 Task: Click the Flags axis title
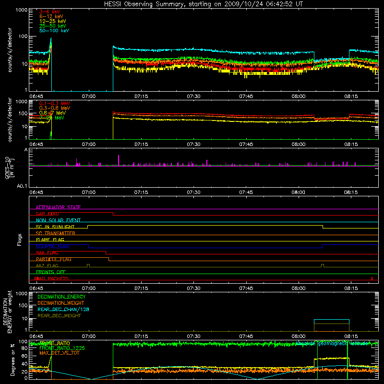tap(20, 240)
